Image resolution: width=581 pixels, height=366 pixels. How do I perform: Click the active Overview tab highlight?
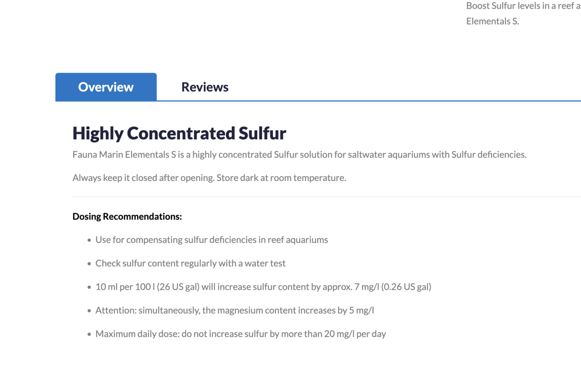pos(106,86)
